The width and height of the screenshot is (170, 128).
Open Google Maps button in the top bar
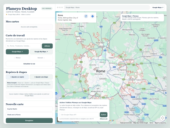(158, 8)
